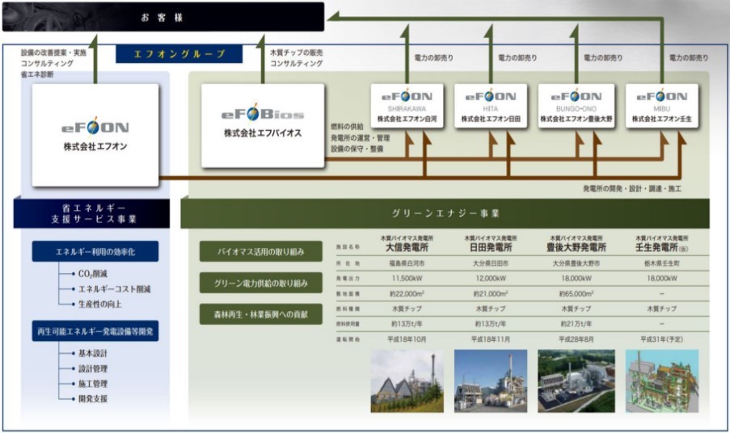Screen dimensions: 730x433
Task: Select the 設計管理 item
Action: pyautogui.click(x=93, y=368)
